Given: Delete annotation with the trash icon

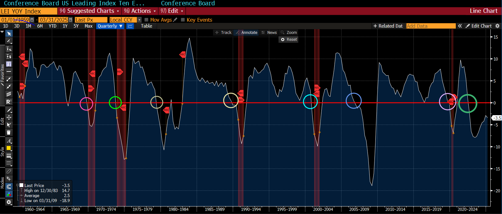Looking at the screenshot, I should click(9, 132).
